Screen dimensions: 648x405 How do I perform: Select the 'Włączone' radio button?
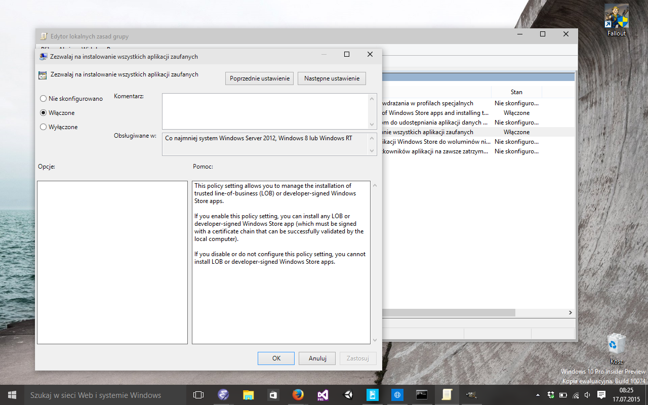[44, 113]
